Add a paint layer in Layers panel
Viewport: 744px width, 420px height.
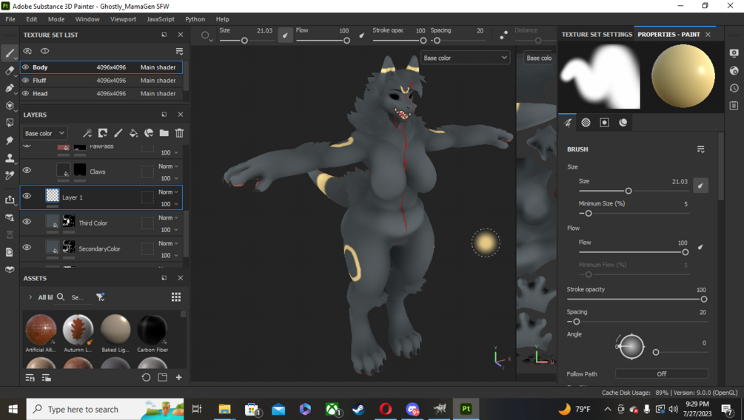[118, 133]
